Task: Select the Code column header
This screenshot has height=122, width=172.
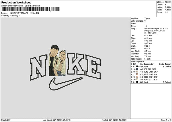Action: (161, 64)
